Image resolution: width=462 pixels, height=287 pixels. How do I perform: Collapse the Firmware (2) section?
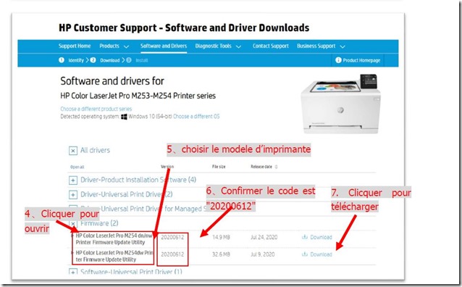(x=73, y=223)
